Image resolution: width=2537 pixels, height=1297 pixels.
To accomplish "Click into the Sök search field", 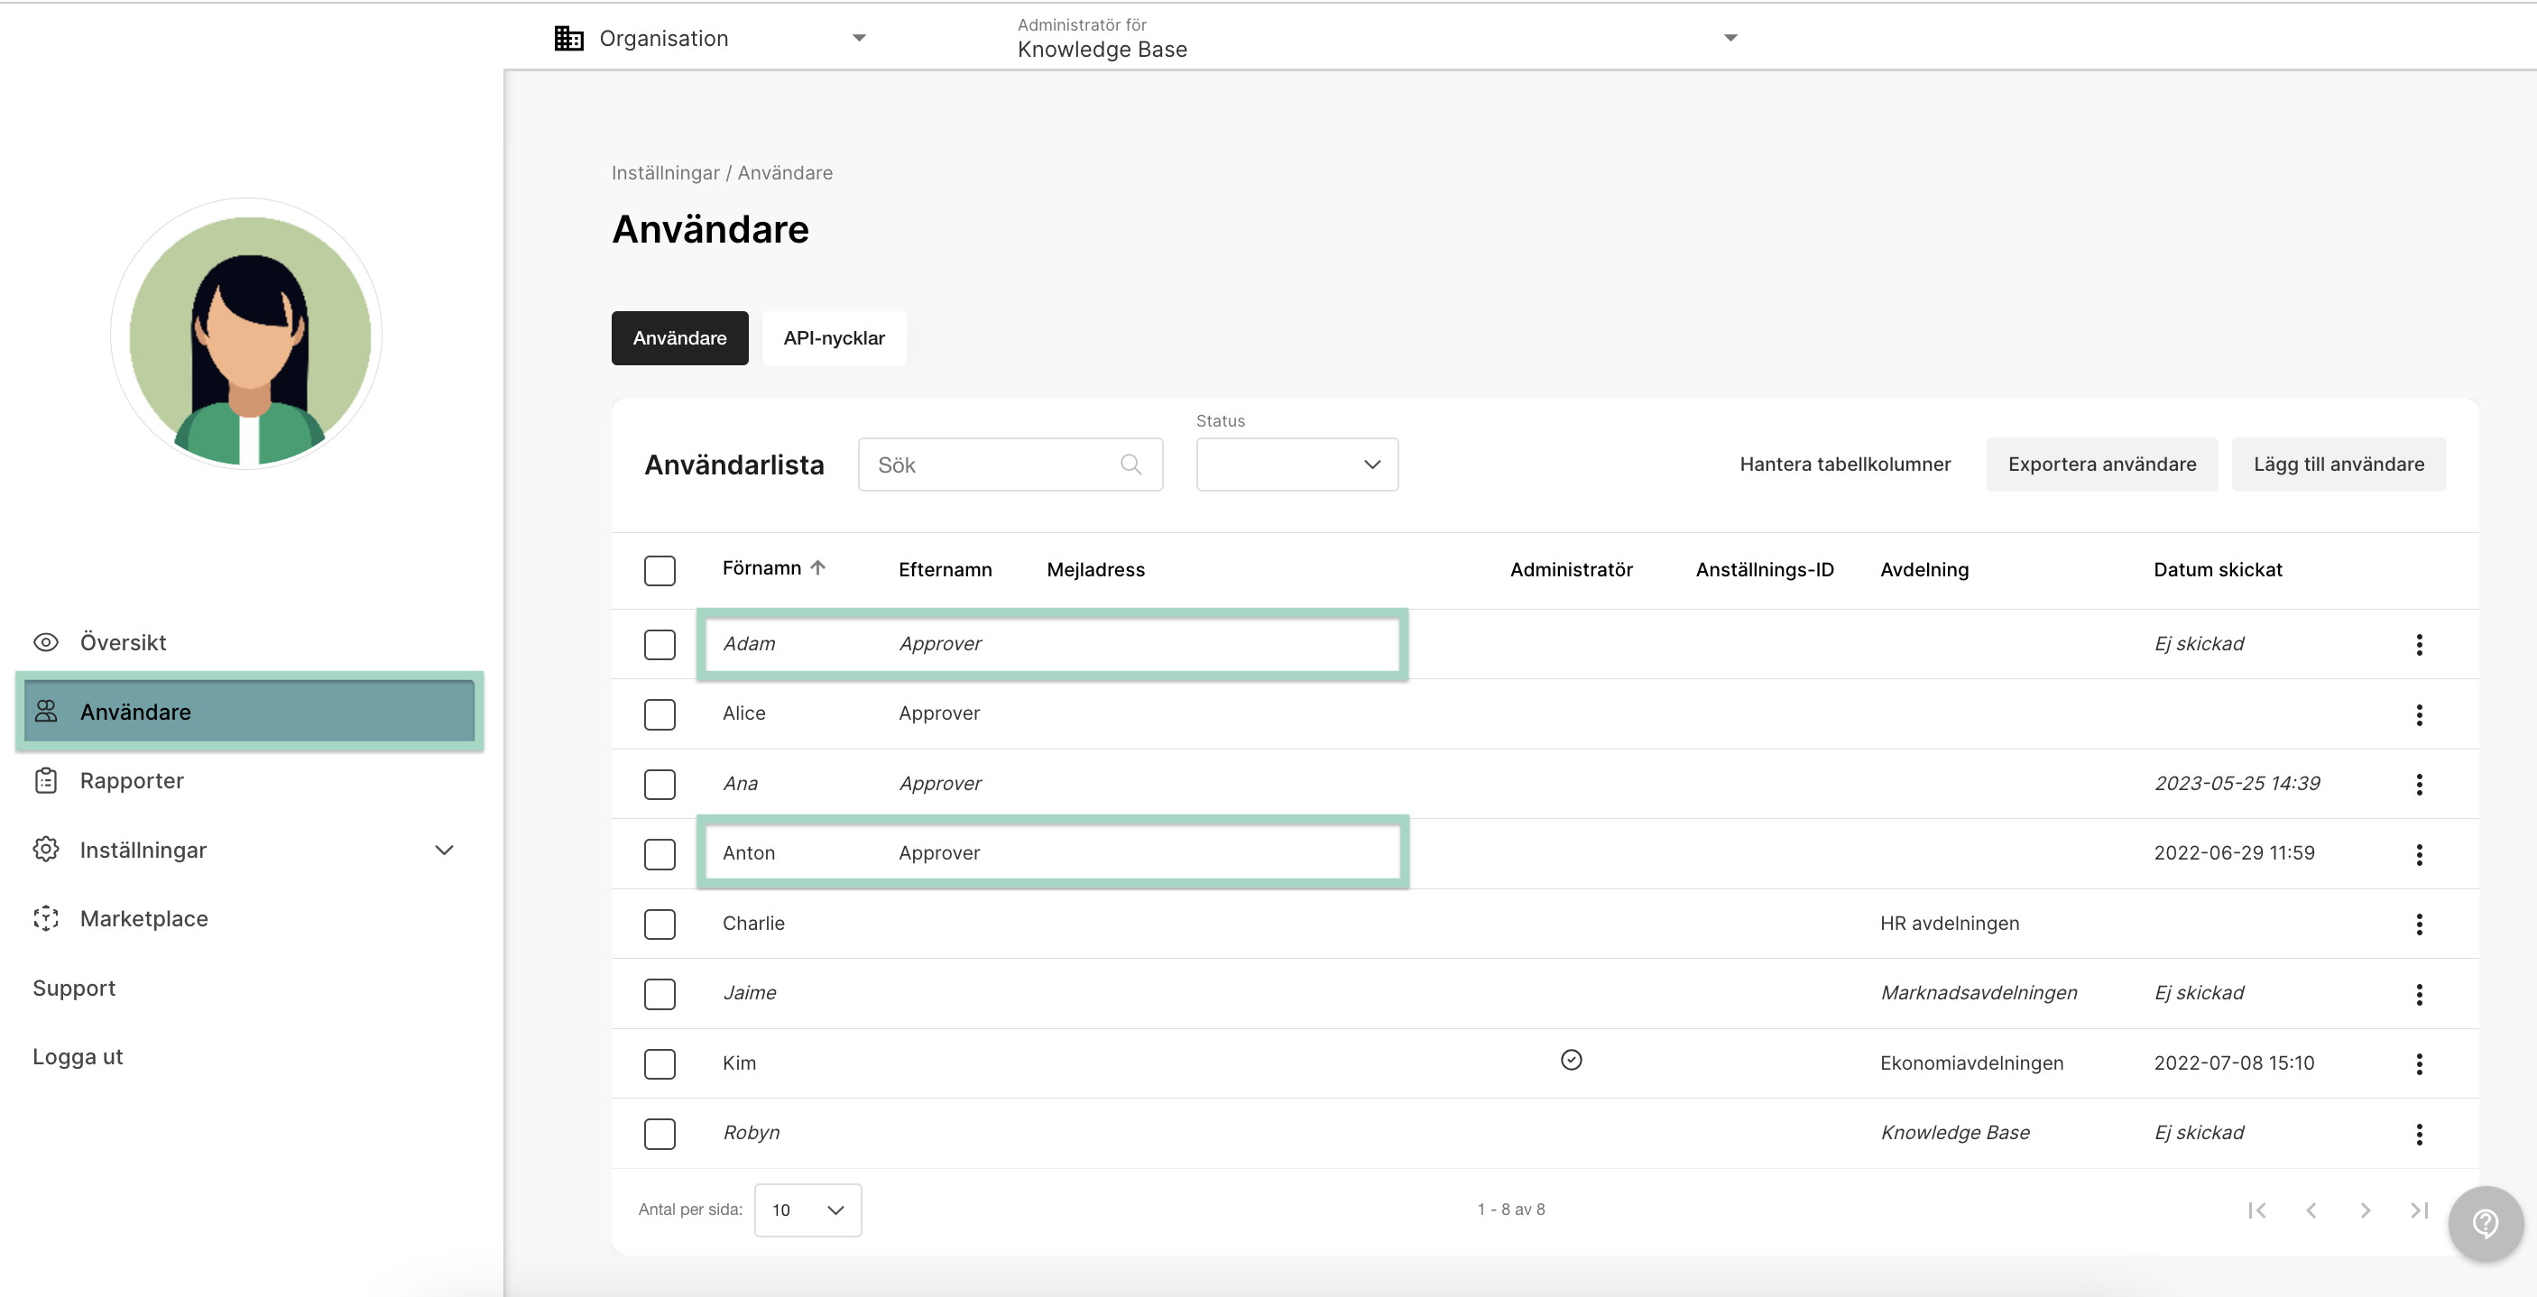I will tap(1010, 464).
